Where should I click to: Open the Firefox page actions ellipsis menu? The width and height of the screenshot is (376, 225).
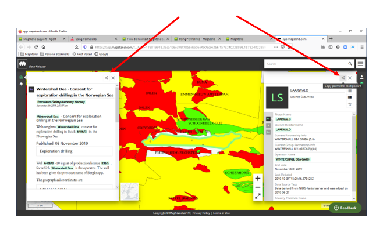point(276,47)
